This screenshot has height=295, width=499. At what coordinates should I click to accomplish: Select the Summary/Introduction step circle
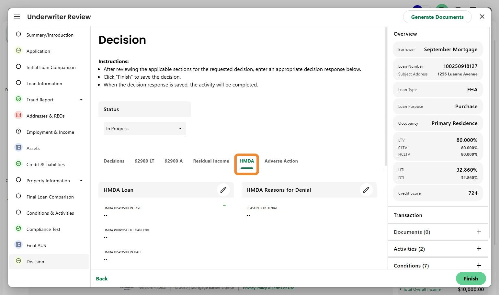(18, 34)
